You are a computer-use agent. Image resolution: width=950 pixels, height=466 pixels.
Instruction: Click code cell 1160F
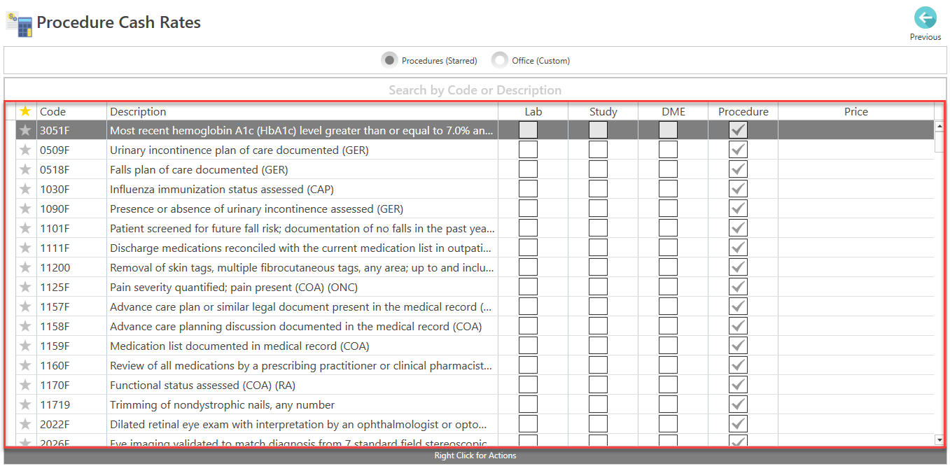[71, 365]
